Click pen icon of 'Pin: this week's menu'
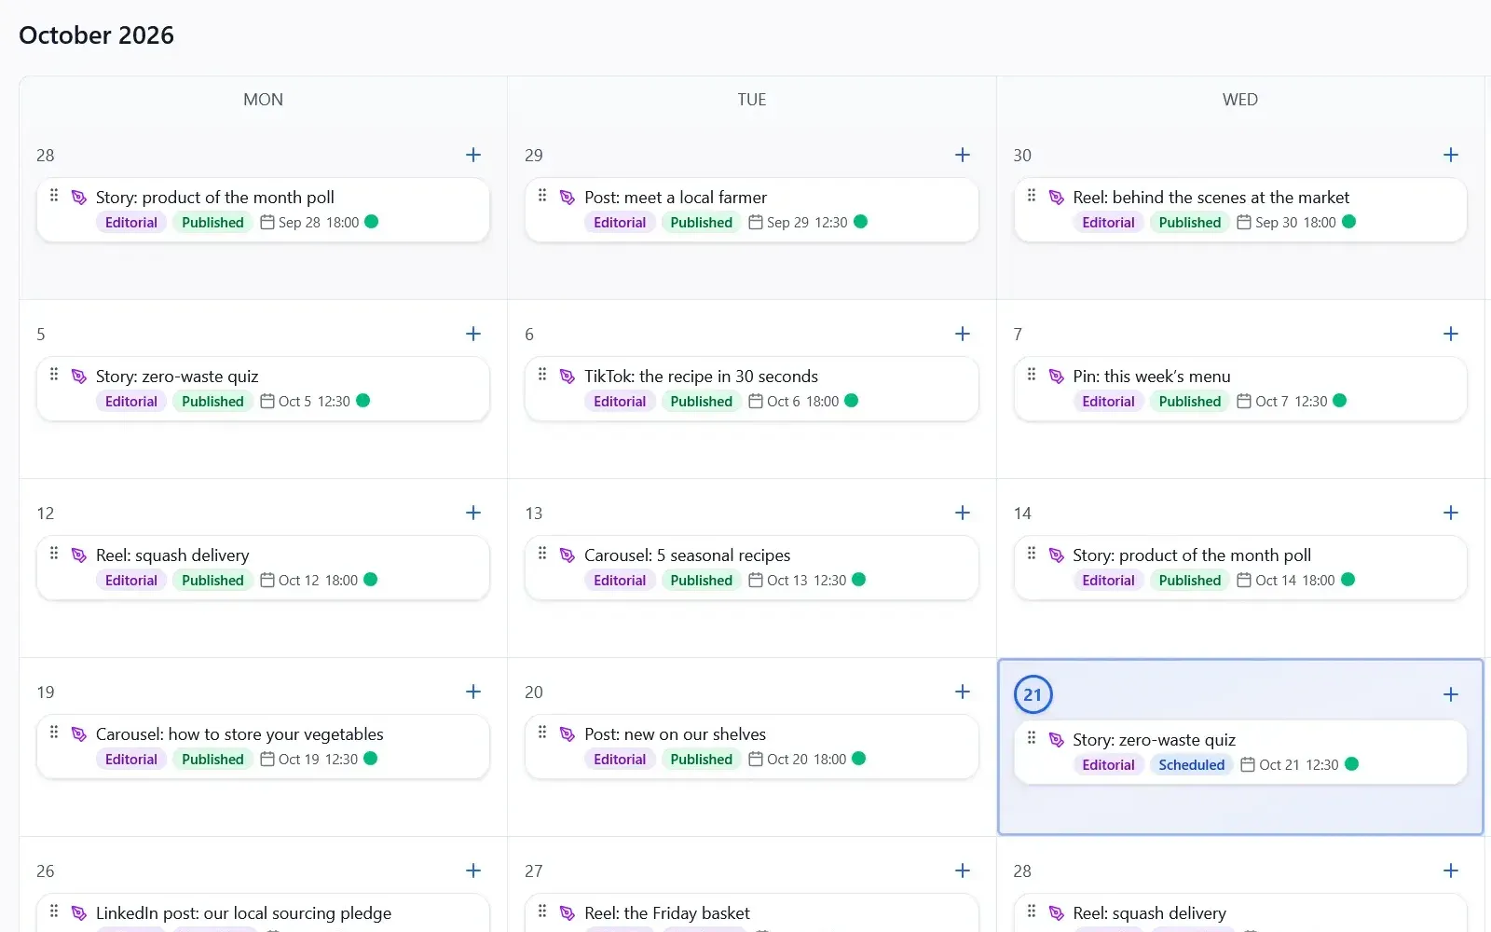The image size is (1491, 932). [1056, 377]
